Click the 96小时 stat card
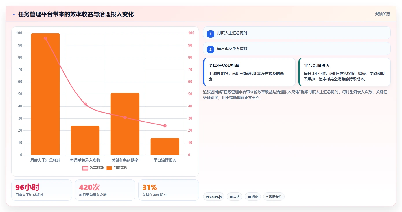The image size is (402, 212). point(42,190)
